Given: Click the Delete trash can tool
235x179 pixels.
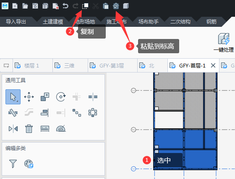Looking at the screenshot, I should (29, 129).
